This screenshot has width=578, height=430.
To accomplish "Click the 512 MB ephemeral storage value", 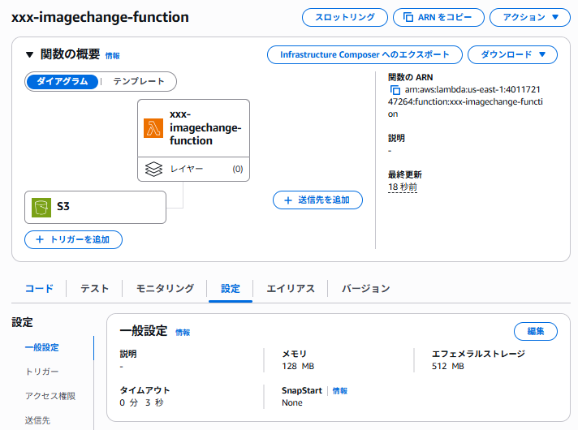I will pos(447,366).
